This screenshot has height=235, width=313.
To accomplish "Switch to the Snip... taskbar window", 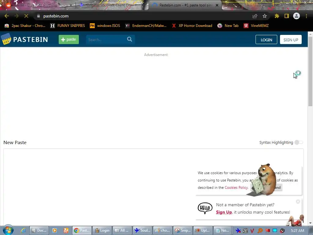I will click(183, 230).
